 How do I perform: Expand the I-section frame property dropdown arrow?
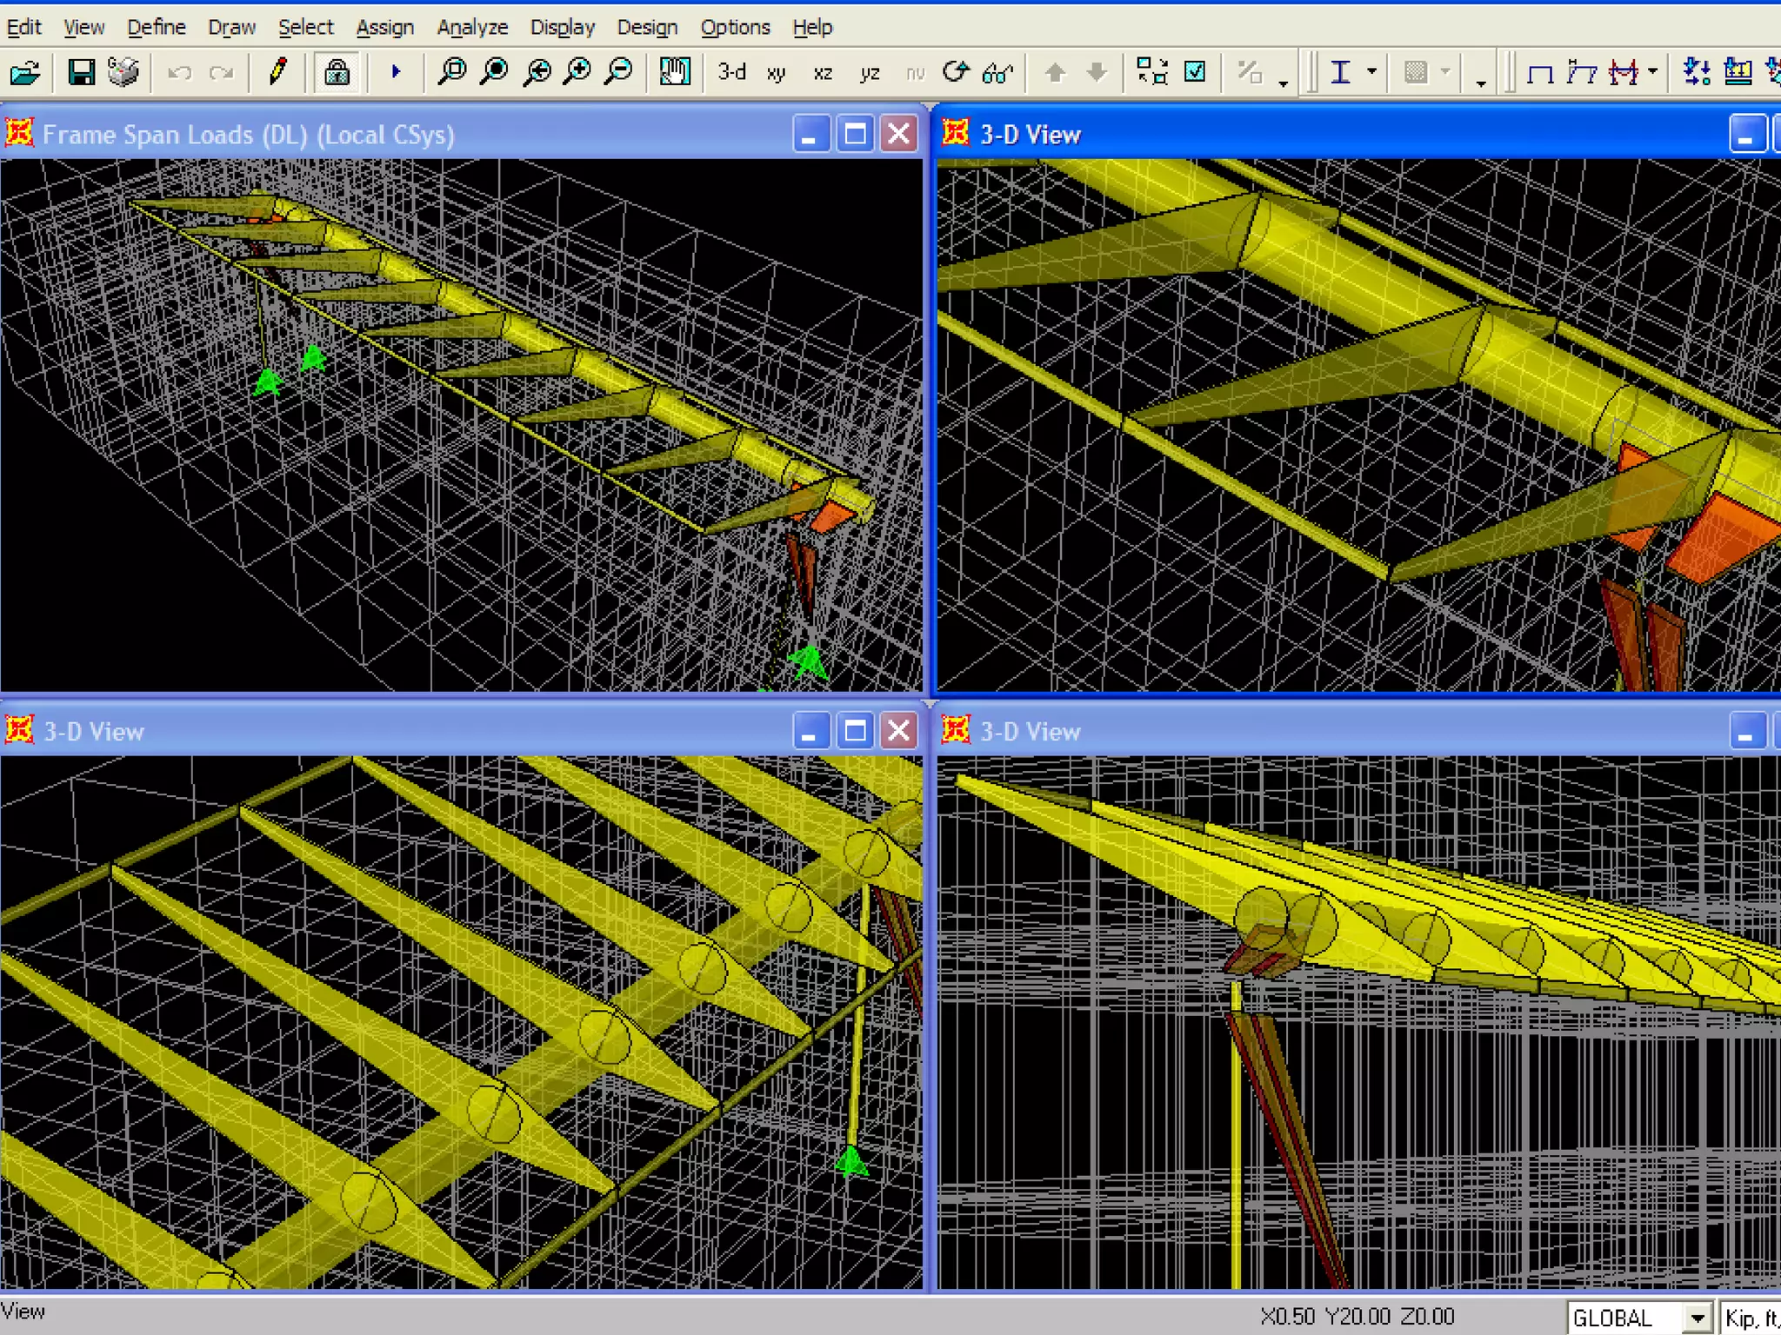click(x=1371, y=72)
